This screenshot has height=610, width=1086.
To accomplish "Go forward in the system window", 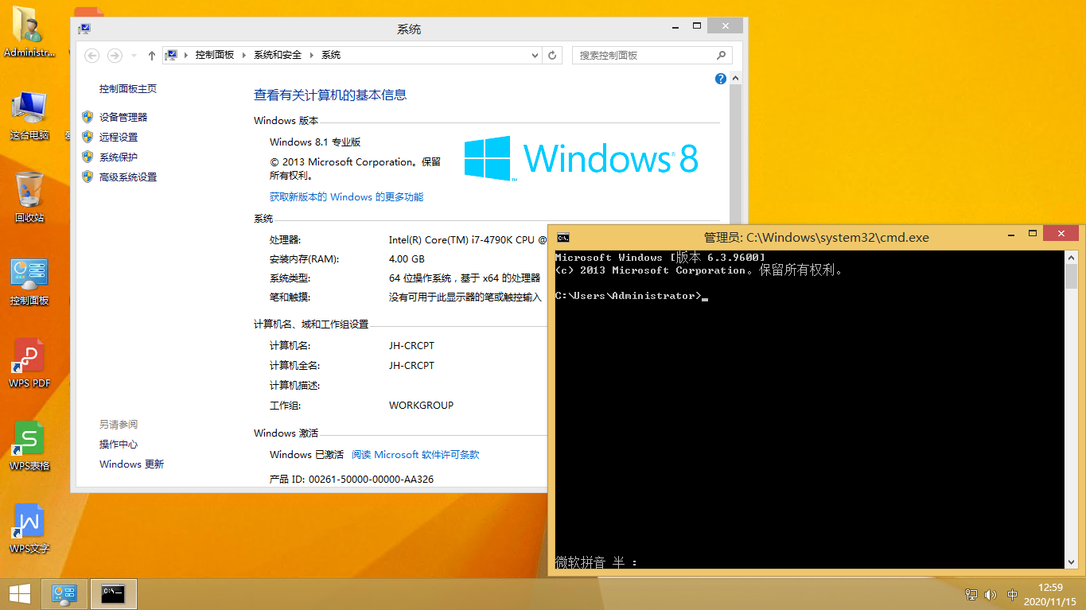I will click(x=115, y=55).
